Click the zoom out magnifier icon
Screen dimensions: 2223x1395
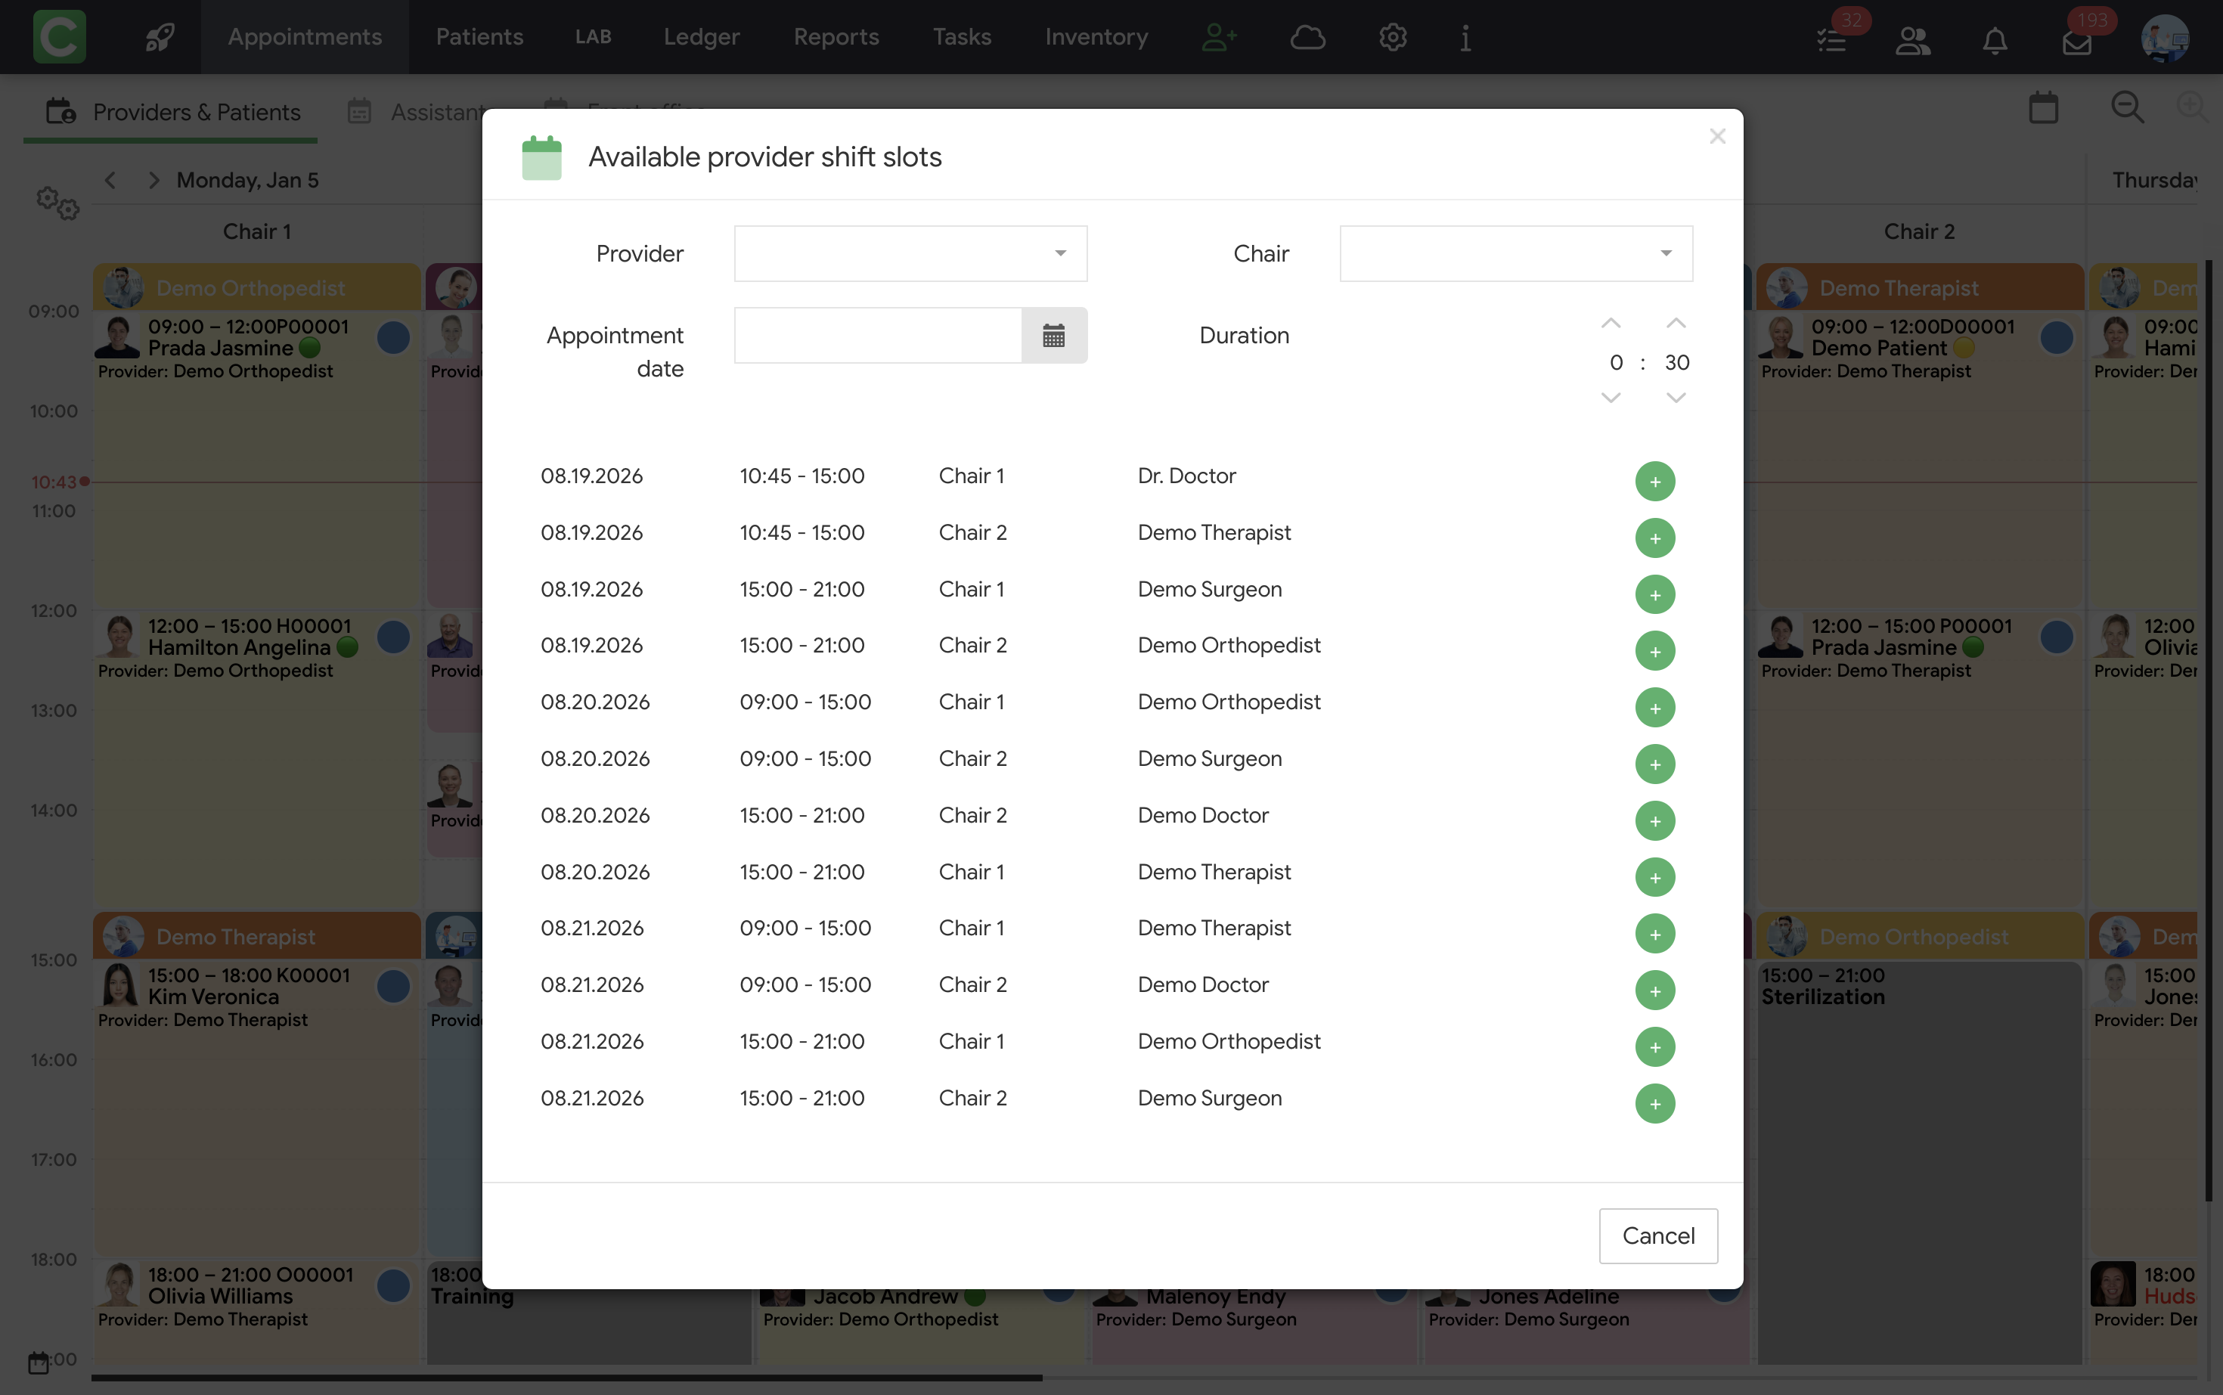(2127, 108)
